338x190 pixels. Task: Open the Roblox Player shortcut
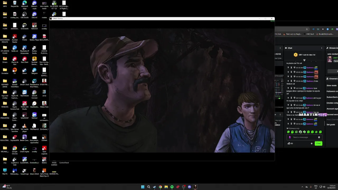coord(34,37)
